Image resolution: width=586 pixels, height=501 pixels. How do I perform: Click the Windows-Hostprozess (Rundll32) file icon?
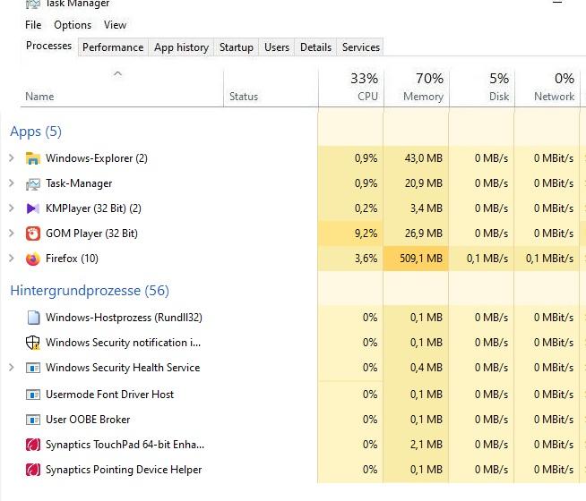34,318
